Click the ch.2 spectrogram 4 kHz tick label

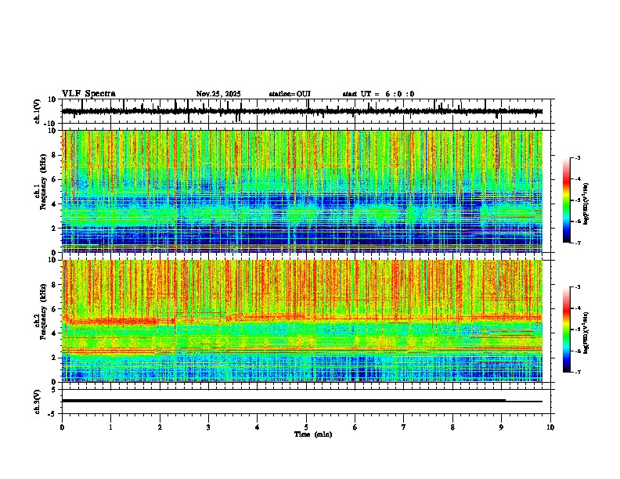tap(55, 333)
